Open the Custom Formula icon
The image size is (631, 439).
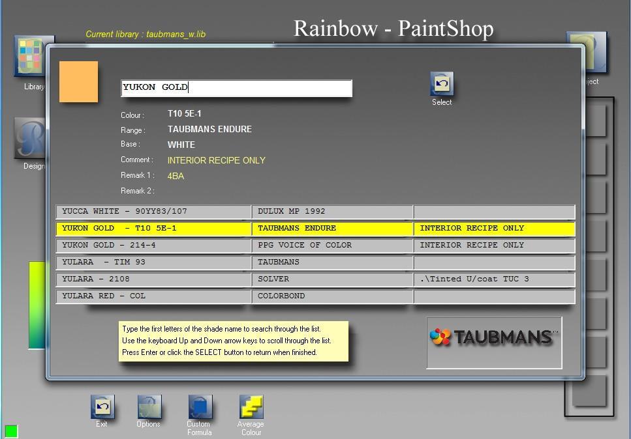200,406
